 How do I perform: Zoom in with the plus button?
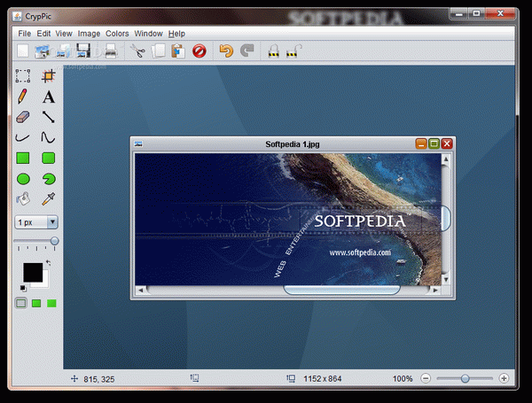pos(504,378)
